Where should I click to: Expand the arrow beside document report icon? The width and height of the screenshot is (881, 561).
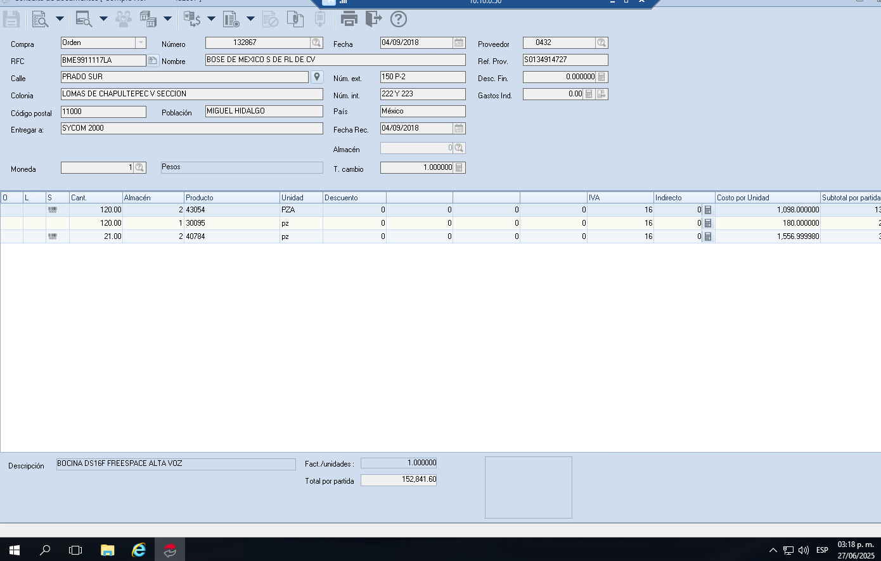(250, 19)
